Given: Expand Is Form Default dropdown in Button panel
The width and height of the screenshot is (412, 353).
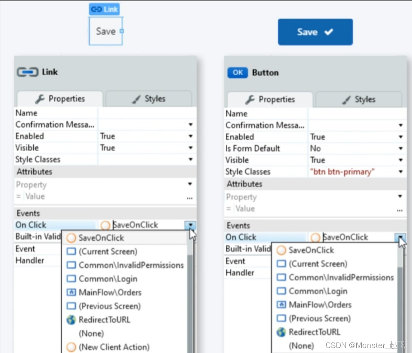Looking at the screenshot, I should 401,148.
